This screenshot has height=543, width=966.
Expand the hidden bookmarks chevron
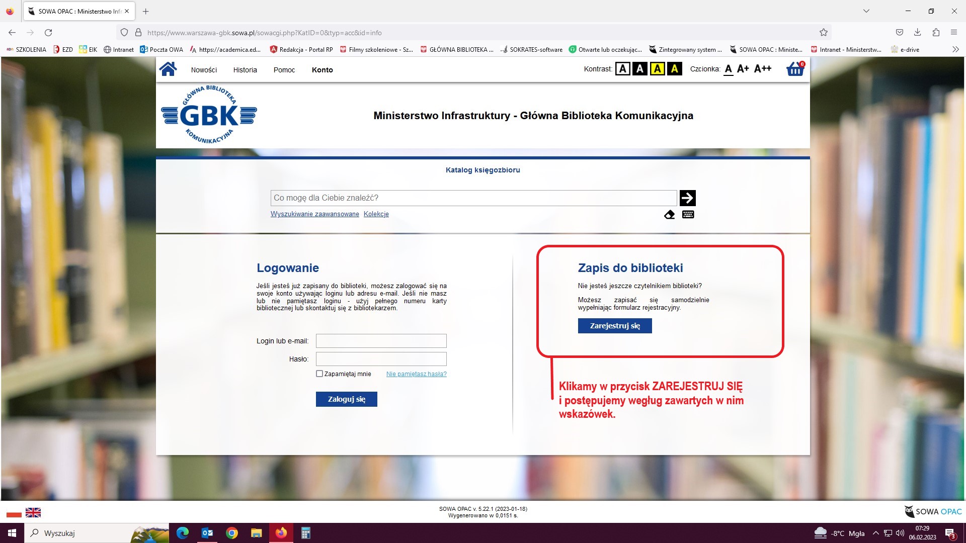click(955, 49)
